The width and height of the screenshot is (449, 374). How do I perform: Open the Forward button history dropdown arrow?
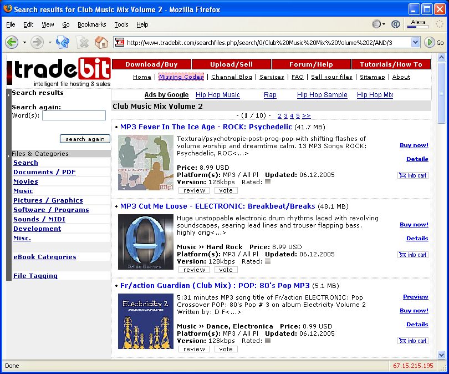pyautogui.click(x=50, y=42)
